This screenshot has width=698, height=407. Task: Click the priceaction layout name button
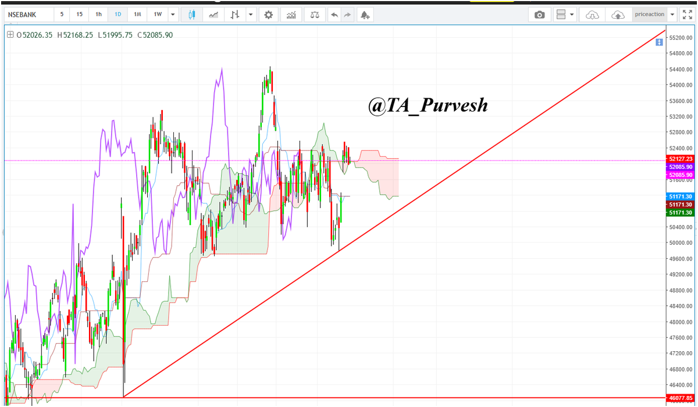(x=650, y=15)
